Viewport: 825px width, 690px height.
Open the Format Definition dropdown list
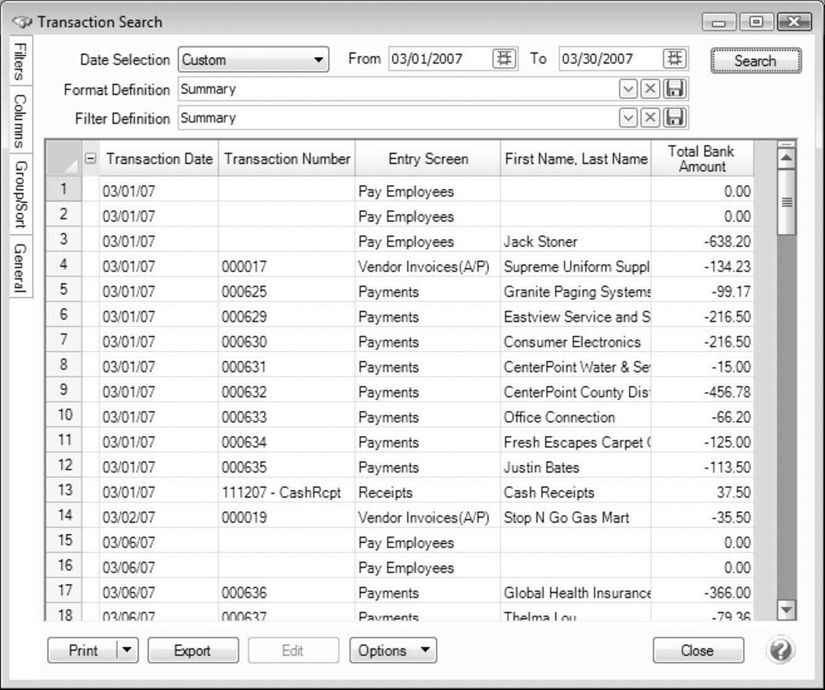628,89
